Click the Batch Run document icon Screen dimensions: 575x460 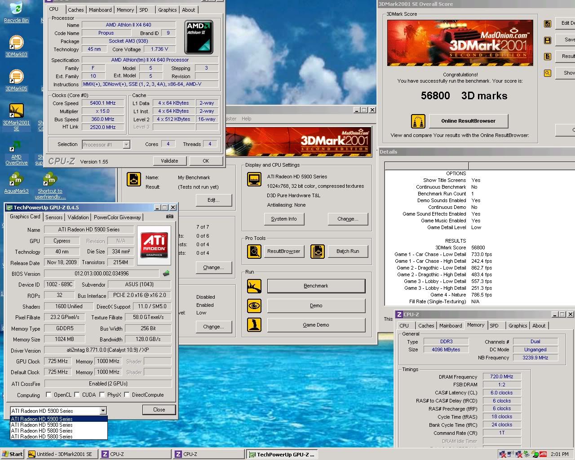(318, 251)
